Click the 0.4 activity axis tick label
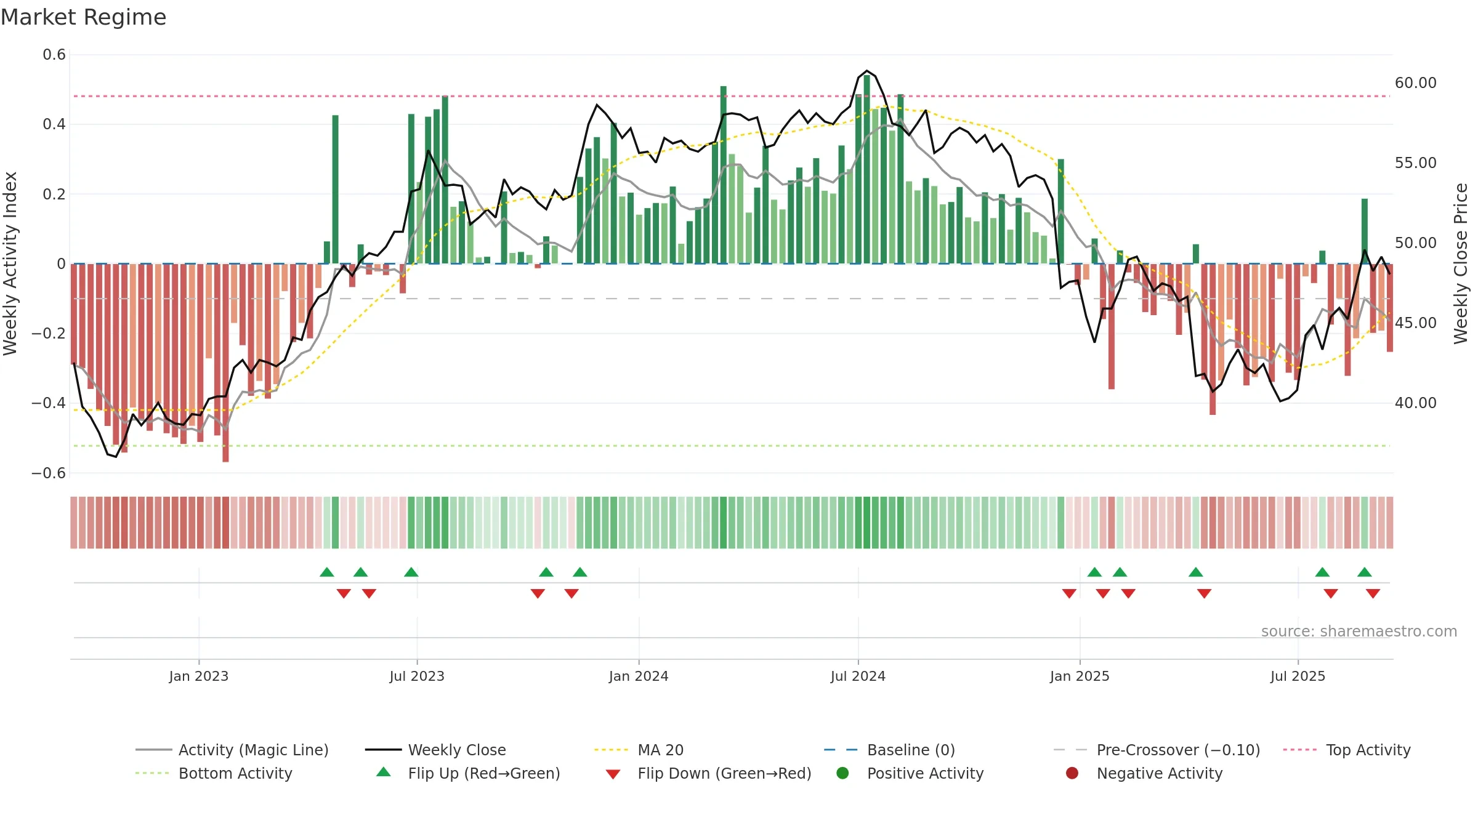Screen dimensions: 1478x831 [54, 124]
